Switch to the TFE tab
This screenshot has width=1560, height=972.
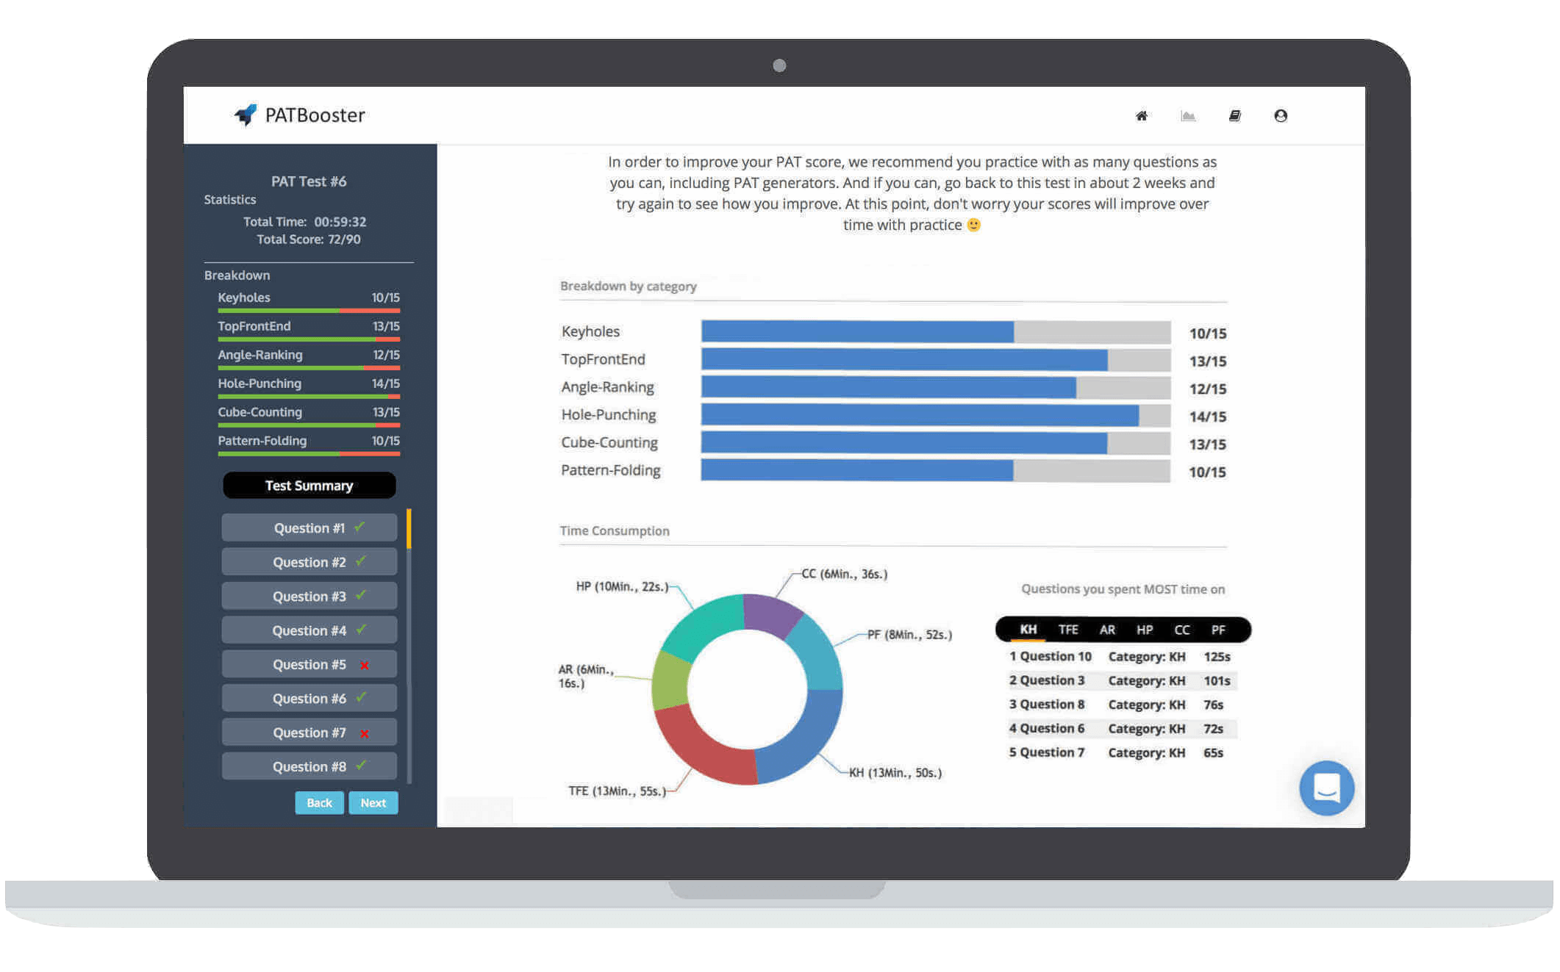click(x=1068, y=630)
